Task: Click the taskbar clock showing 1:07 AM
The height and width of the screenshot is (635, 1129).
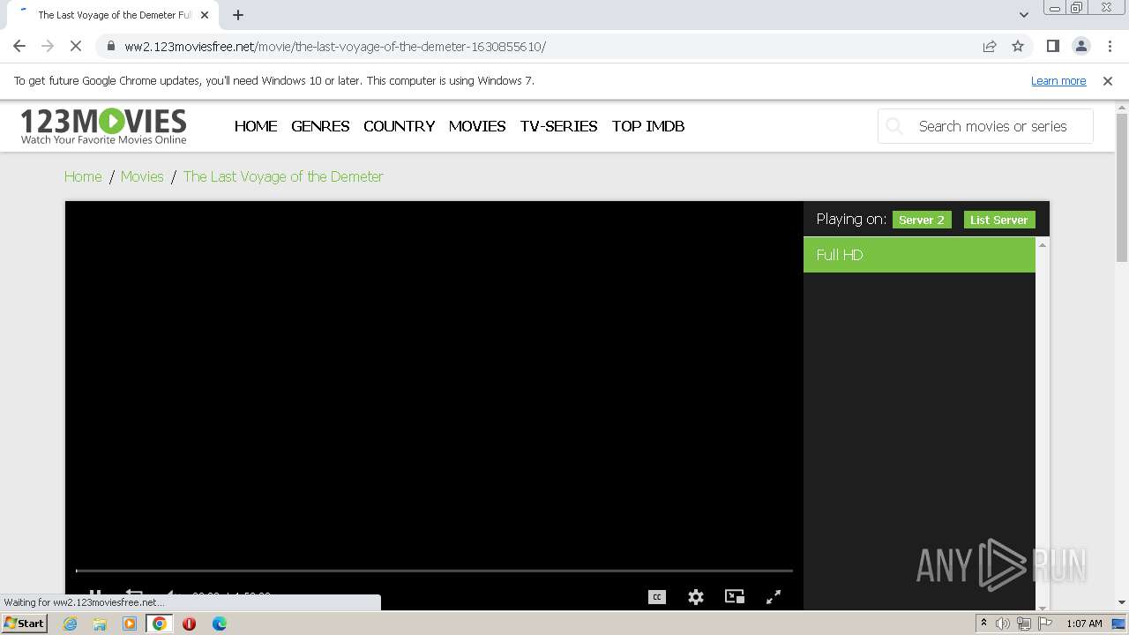Action: click(1084, 624)
